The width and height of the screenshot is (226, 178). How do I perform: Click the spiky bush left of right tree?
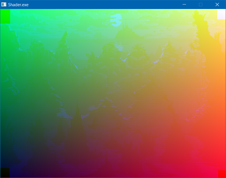(194, 45)
